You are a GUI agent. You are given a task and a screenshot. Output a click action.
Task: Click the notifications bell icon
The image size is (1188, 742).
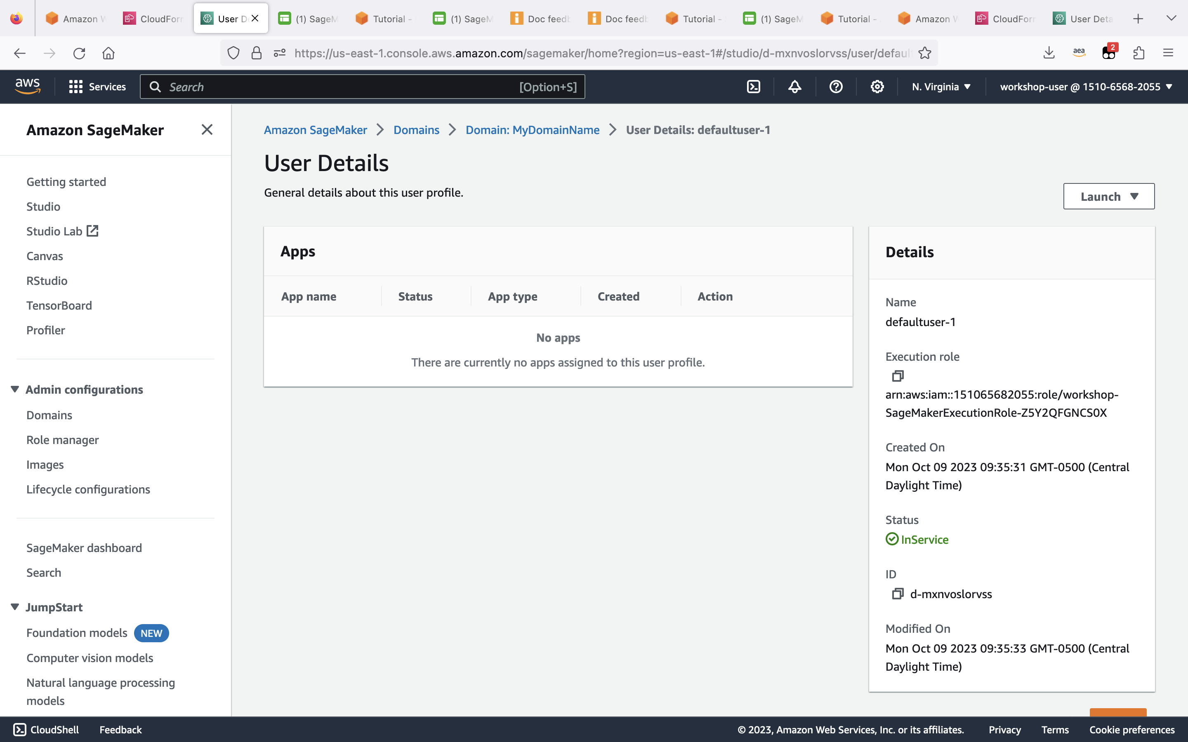pyautogui.click(x=794, y=86)
